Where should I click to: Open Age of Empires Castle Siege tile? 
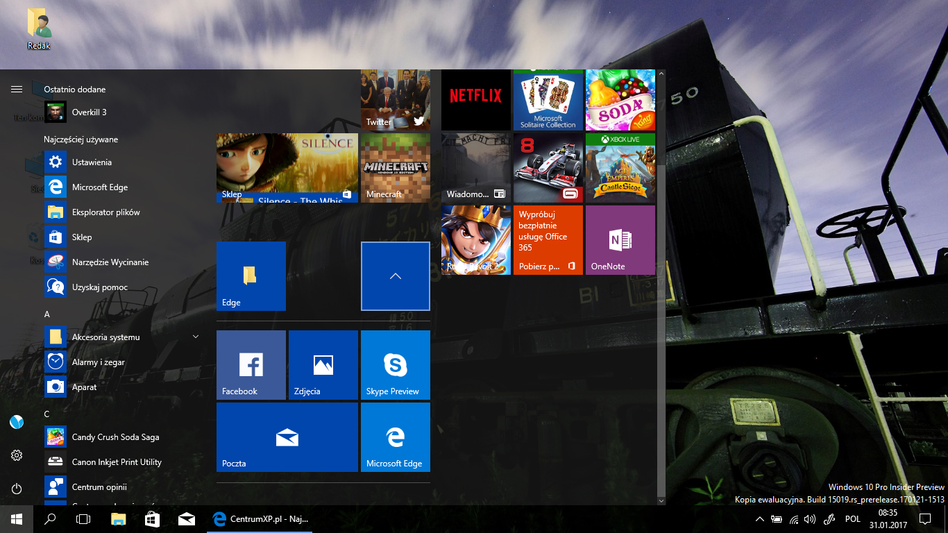tap(620, 168)
